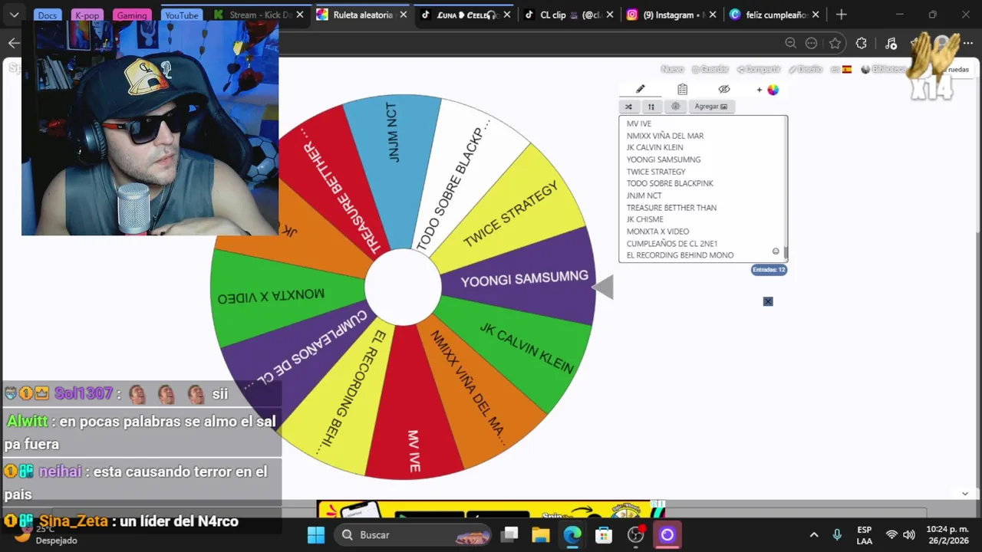Open the rainbow color wheel picker
This screenshot has width=982, height=552.
point(773,90)
